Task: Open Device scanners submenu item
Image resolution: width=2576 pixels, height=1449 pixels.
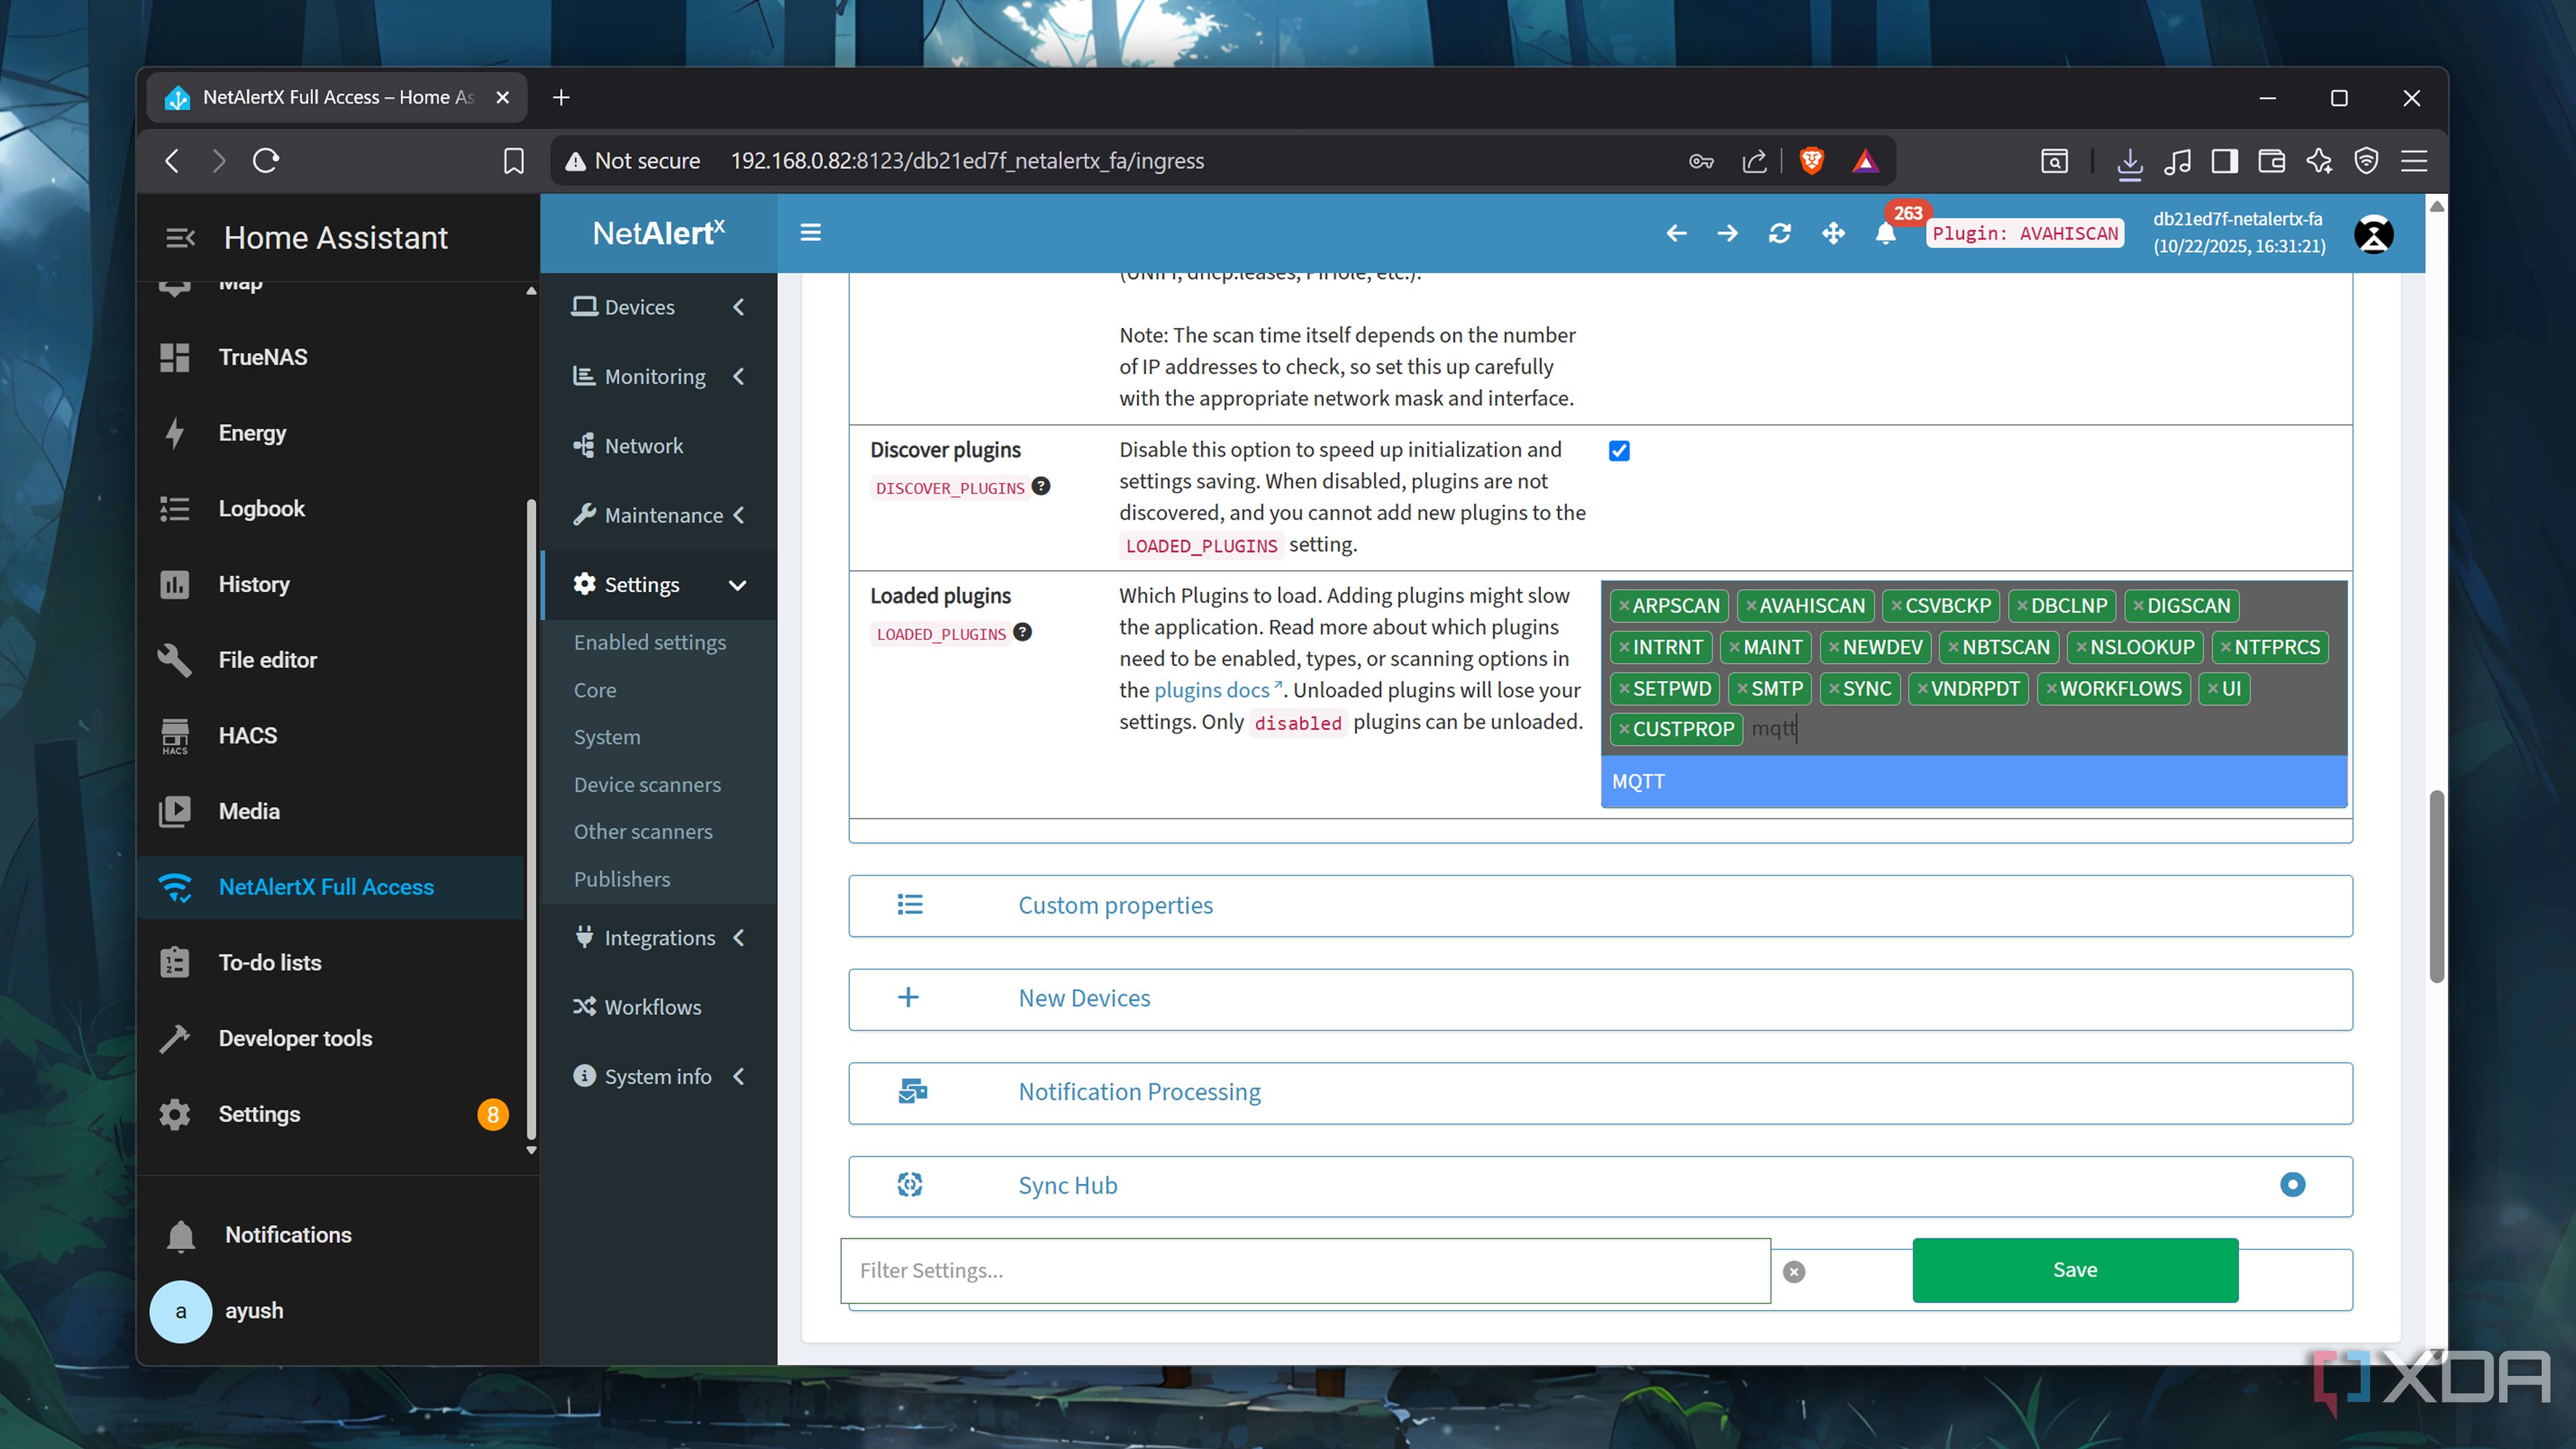Action: coord(647,785)
